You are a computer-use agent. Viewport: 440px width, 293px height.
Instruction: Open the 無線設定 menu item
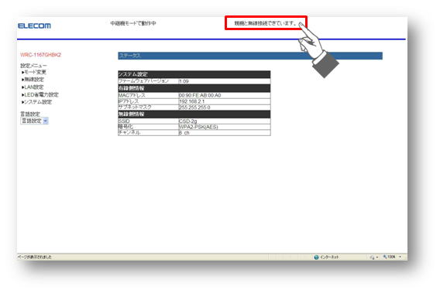[x=34, y=80]
